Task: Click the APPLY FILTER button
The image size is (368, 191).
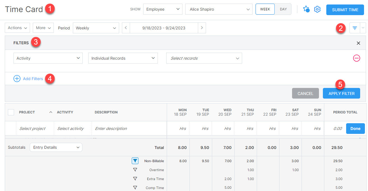Action: click(x=341, y=93)
